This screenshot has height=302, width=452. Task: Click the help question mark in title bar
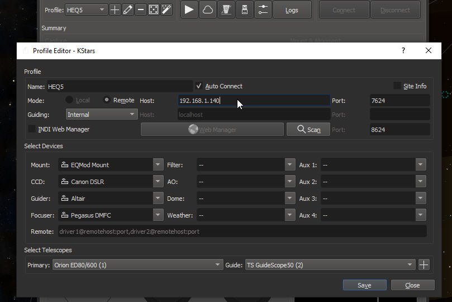pos(403,50)
